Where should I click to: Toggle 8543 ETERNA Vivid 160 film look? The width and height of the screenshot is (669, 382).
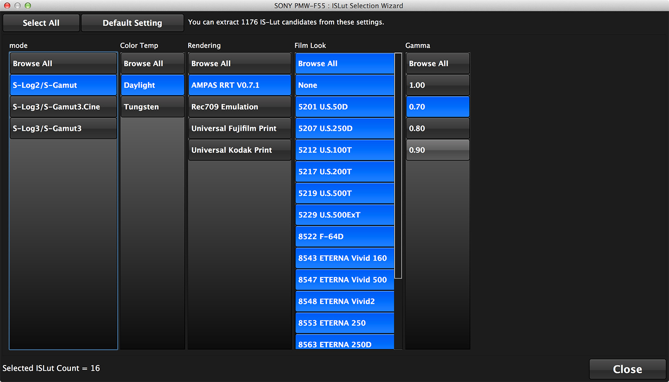344,258
